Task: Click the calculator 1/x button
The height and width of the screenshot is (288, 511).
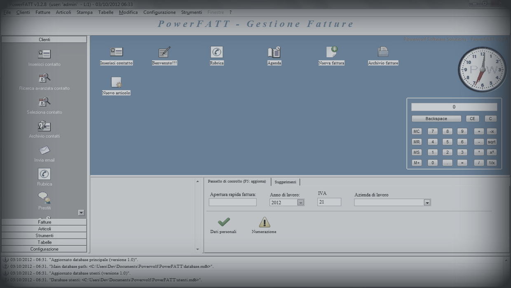Action: point(492,163)
